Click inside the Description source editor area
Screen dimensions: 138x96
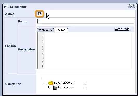point(88,51)
